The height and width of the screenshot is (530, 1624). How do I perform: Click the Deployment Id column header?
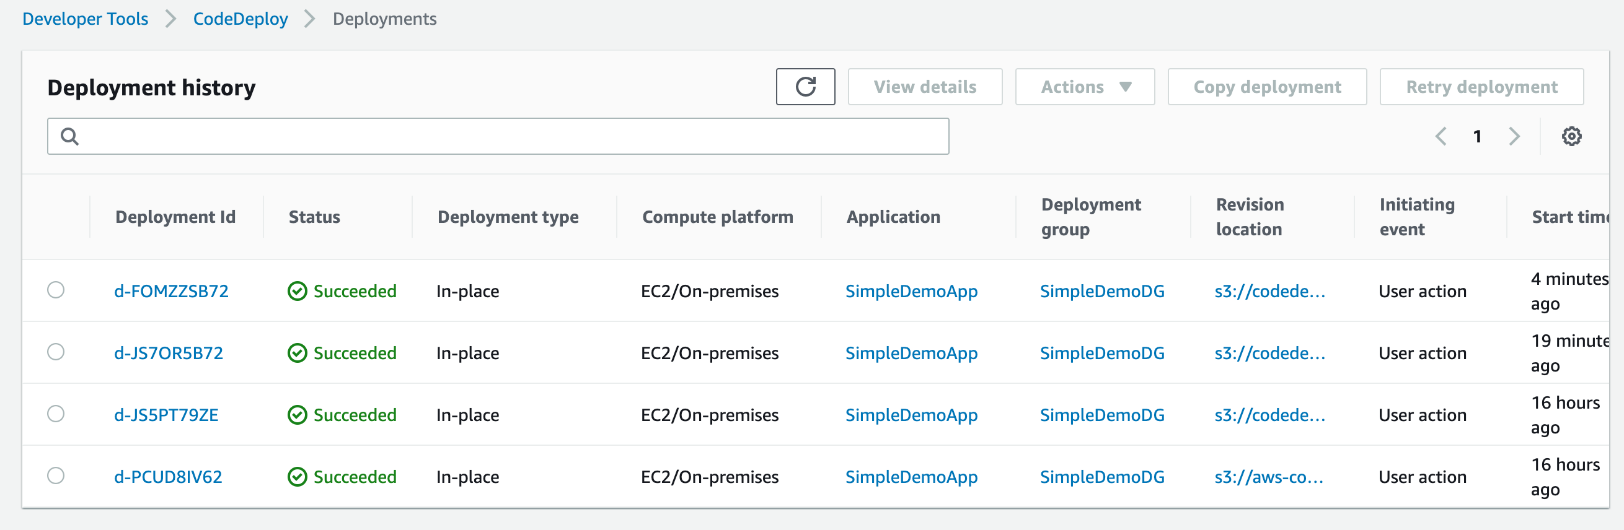point(175,217)
